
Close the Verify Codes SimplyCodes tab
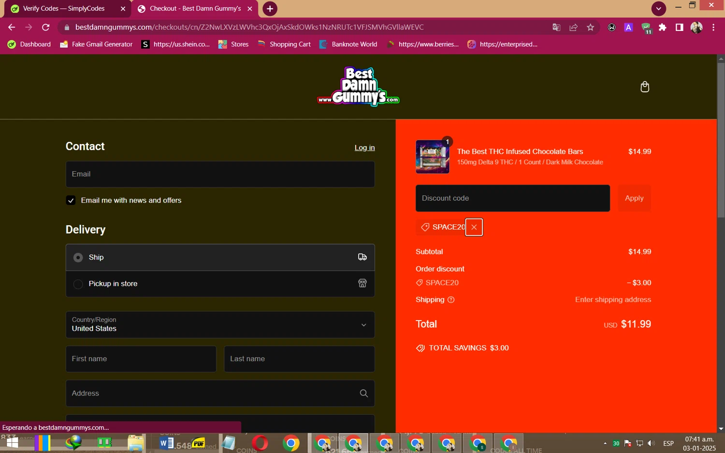[x=123, y=9]
